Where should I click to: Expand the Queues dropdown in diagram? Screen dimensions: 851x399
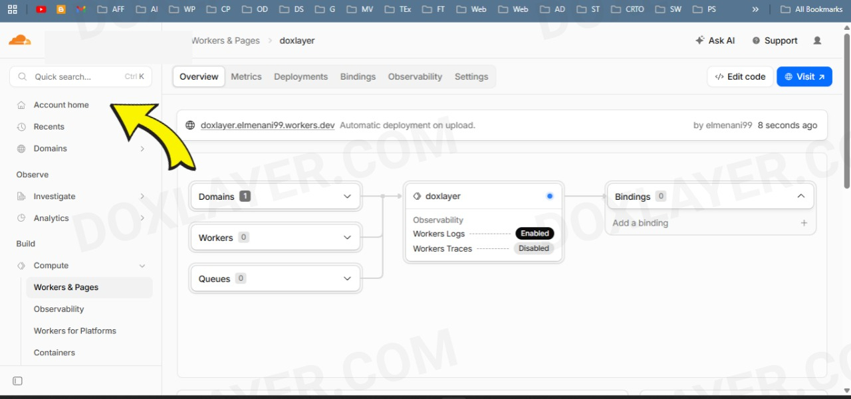[x=347, y=279]
